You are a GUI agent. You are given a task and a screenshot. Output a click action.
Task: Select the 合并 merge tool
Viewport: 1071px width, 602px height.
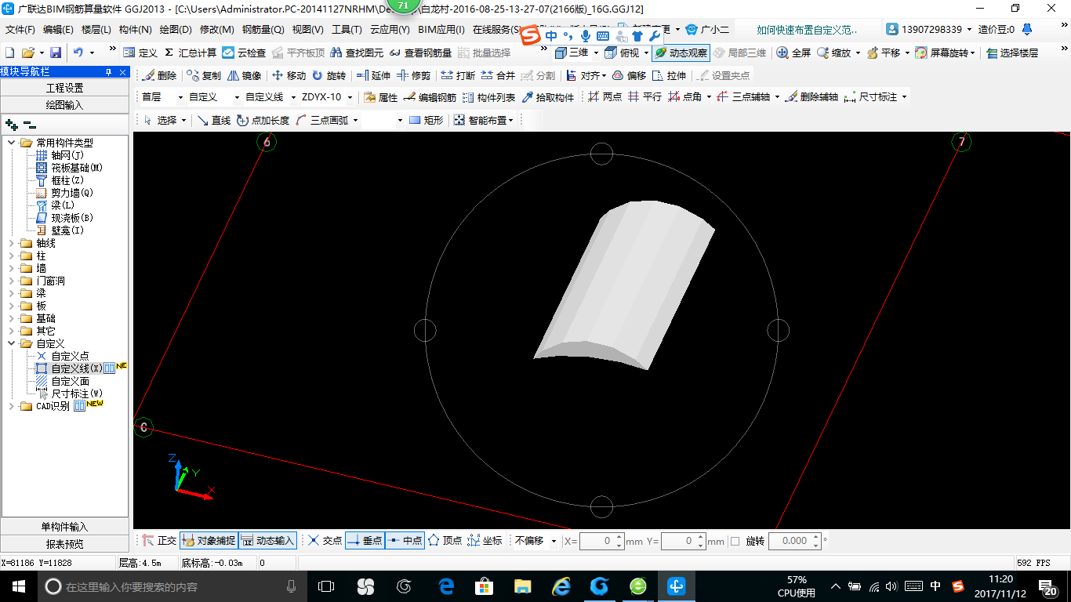tap(498, 75)
